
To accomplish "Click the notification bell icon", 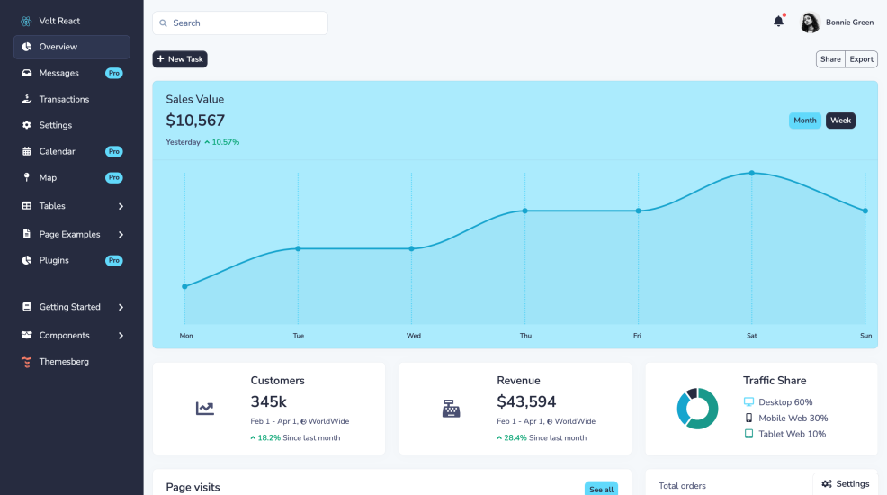I will coord(778,22).
